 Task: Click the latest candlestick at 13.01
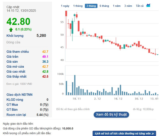[x=158, y=55]
